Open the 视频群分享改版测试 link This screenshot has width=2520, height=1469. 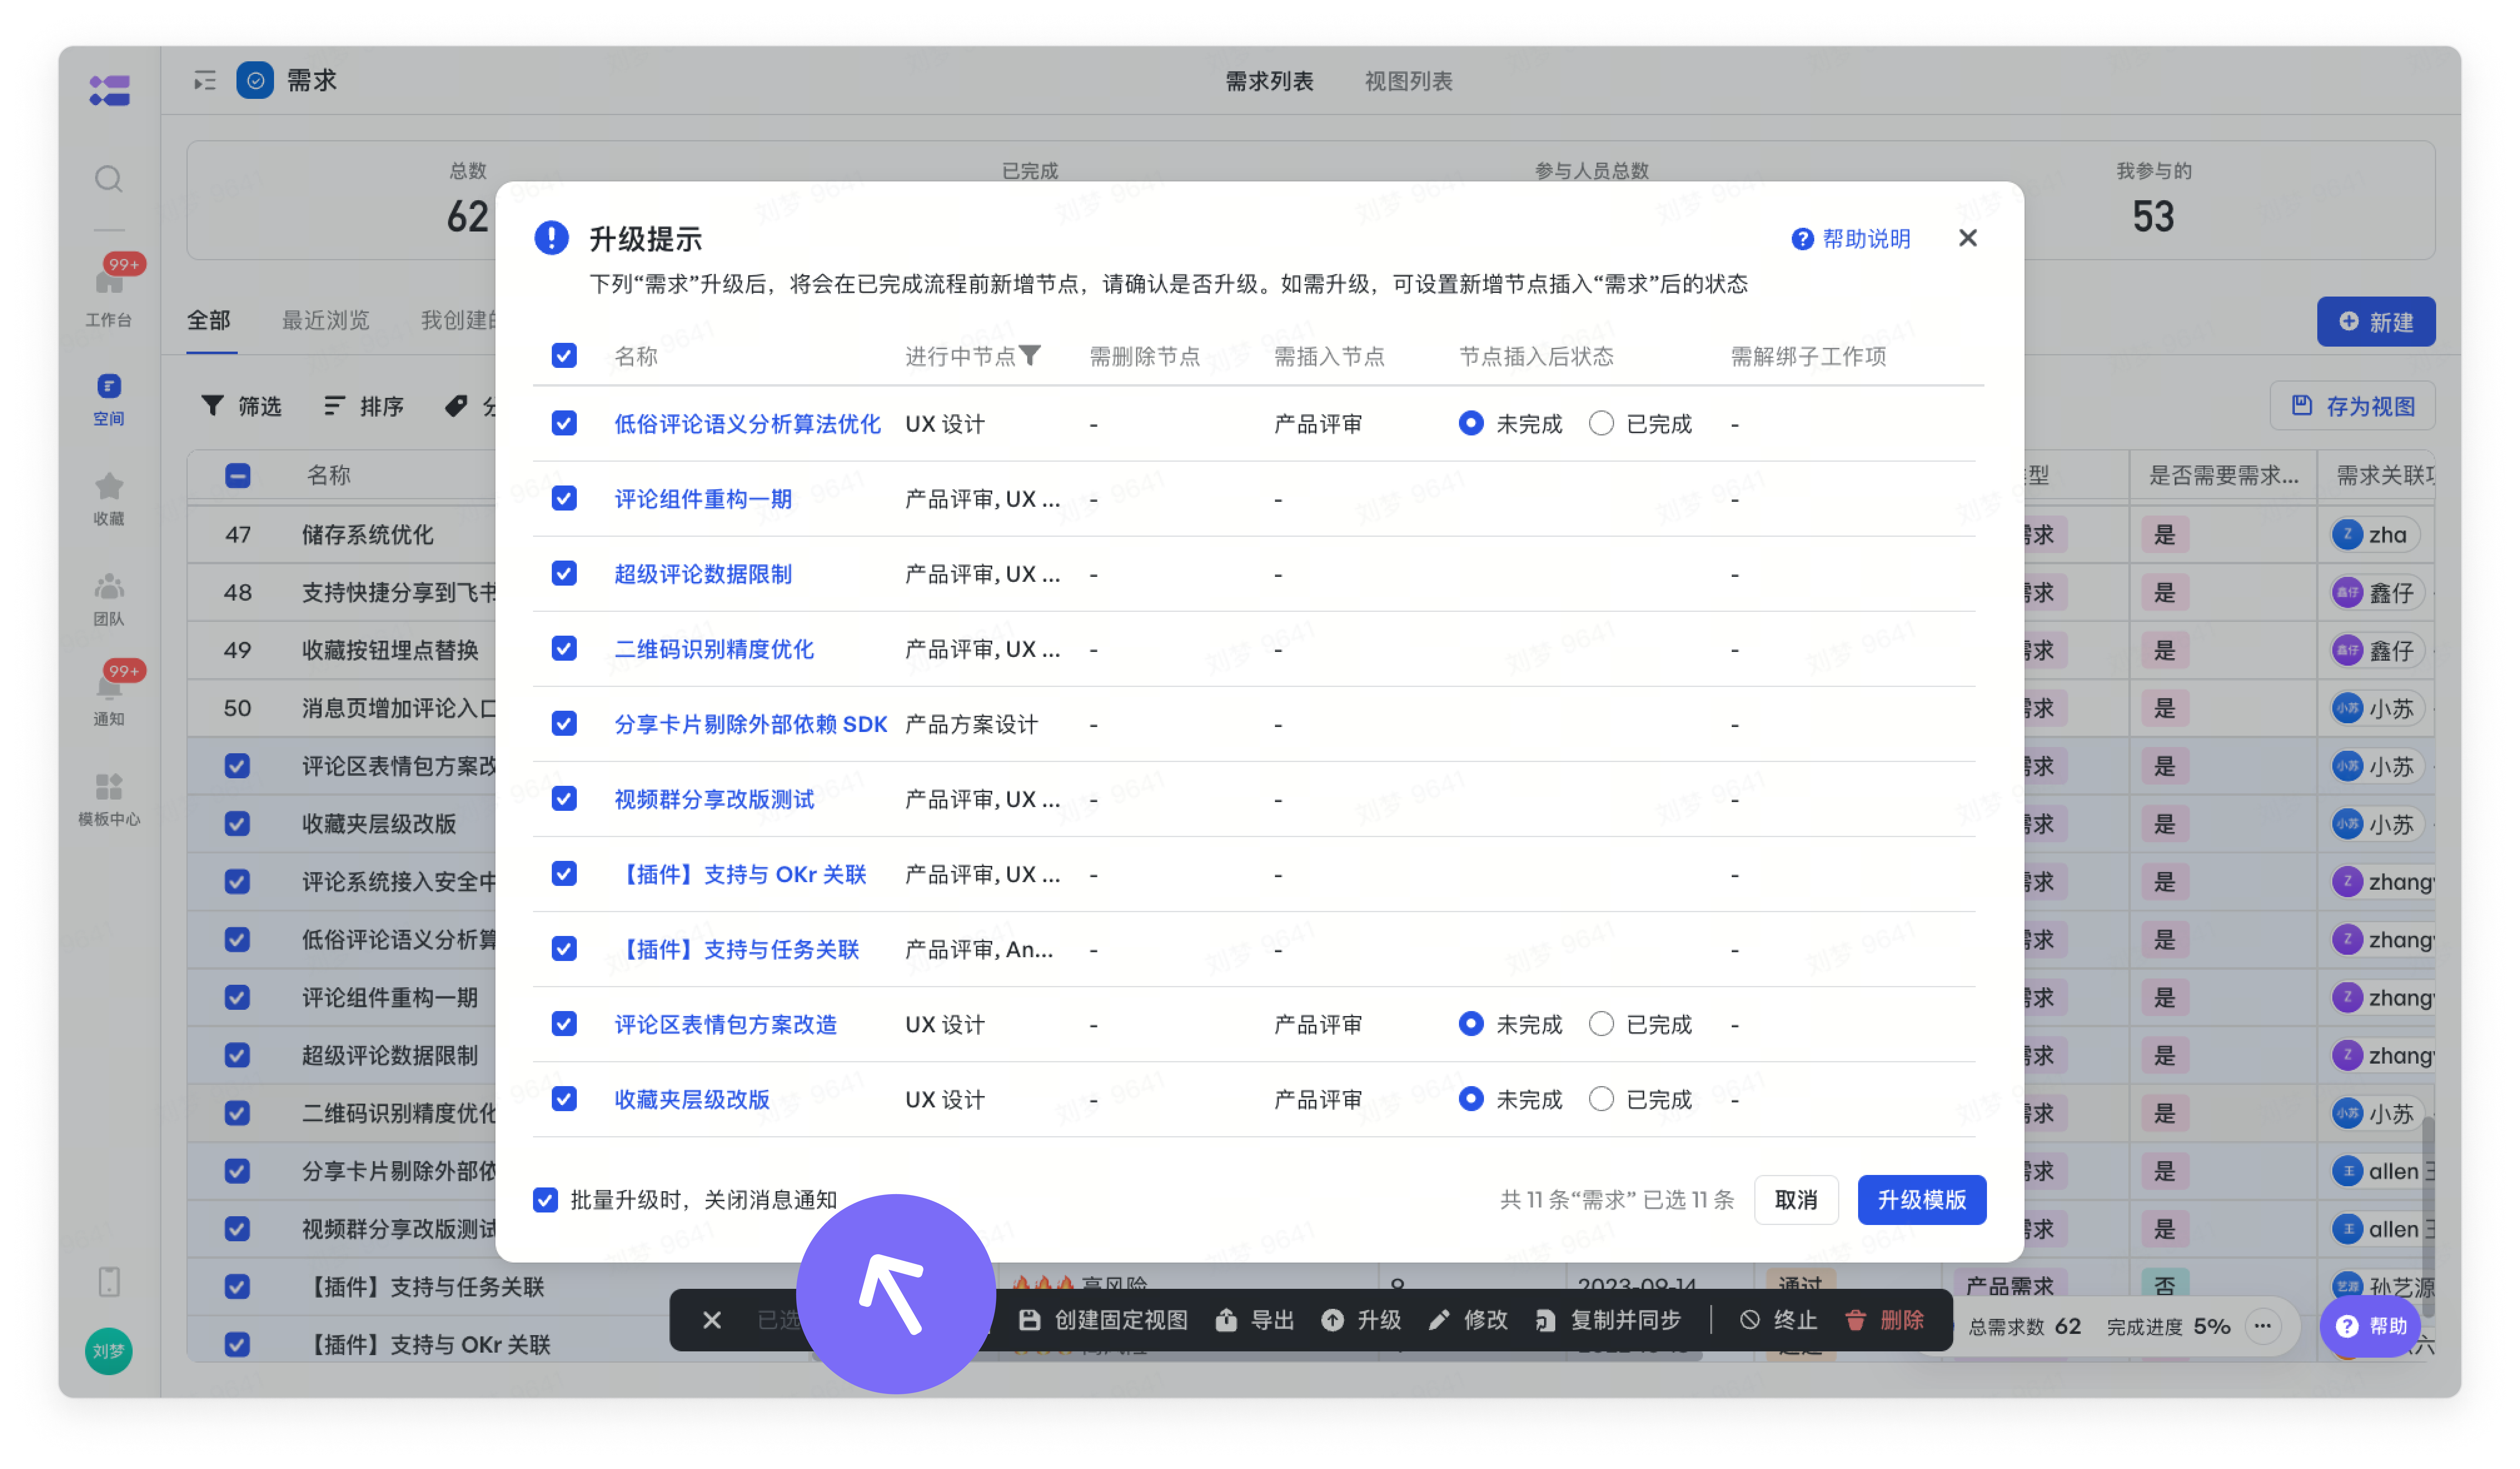coord(714,799)
